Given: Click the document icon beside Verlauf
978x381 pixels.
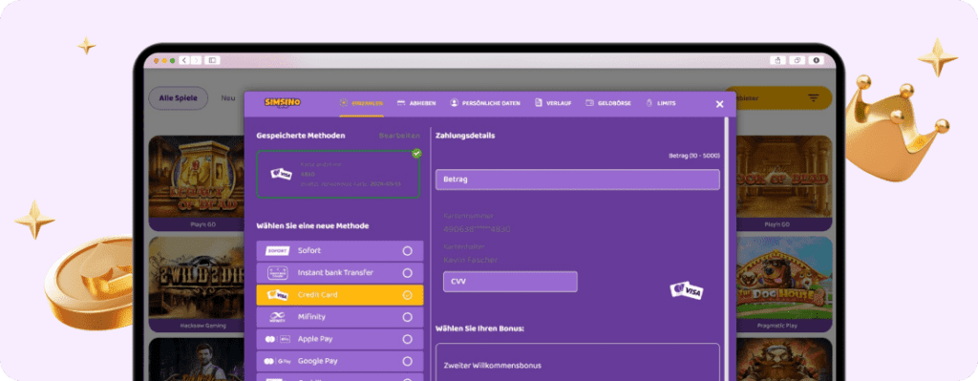Looking at the screenshot, I should [539, 103].
